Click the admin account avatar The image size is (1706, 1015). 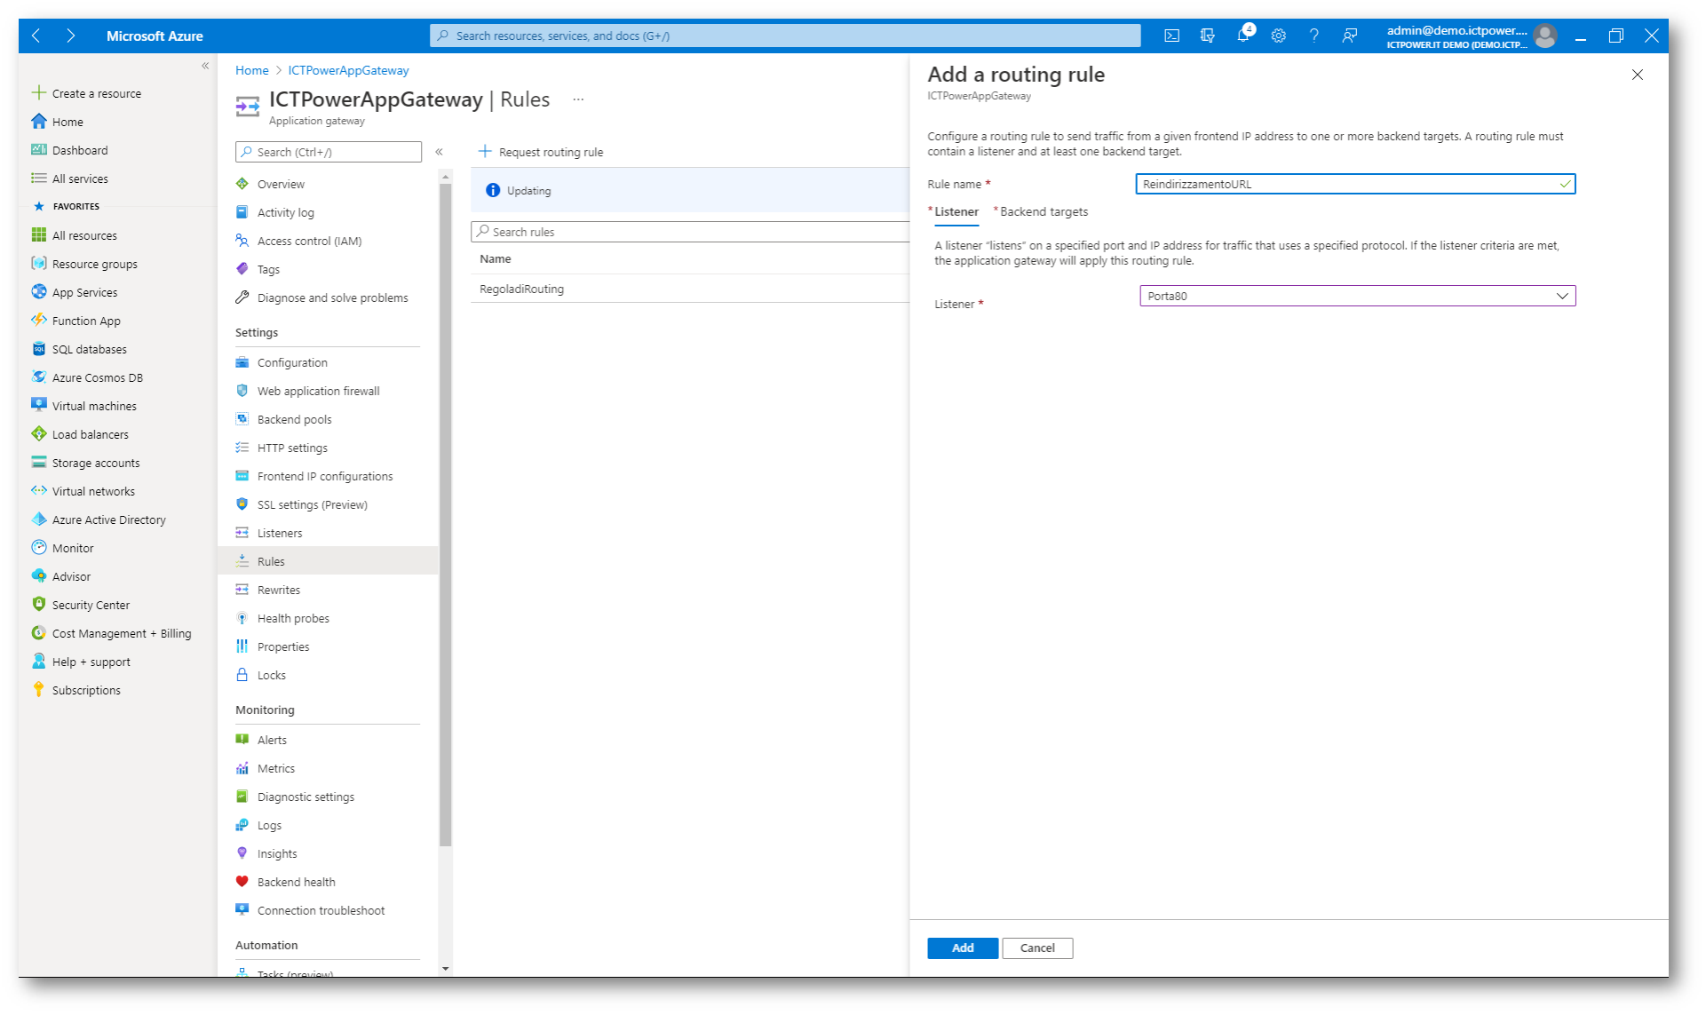(1545, 36)
